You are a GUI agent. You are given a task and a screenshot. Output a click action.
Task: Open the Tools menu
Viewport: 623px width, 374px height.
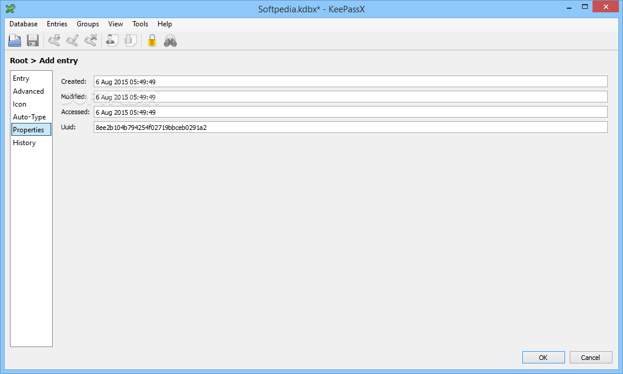[x=141, y=24]
